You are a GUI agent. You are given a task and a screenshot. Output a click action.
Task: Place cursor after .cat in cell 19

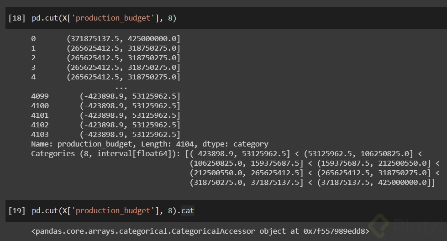[195, 210]
